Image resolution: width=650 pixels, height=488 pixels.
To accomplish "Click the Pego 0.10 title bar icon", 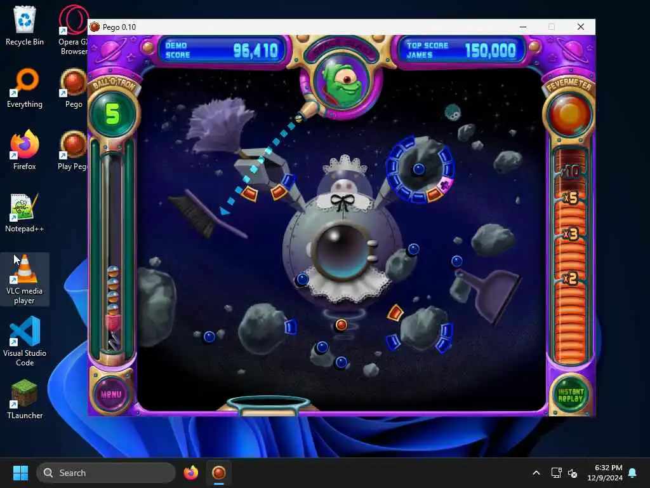I will click(x=95, y=27).
